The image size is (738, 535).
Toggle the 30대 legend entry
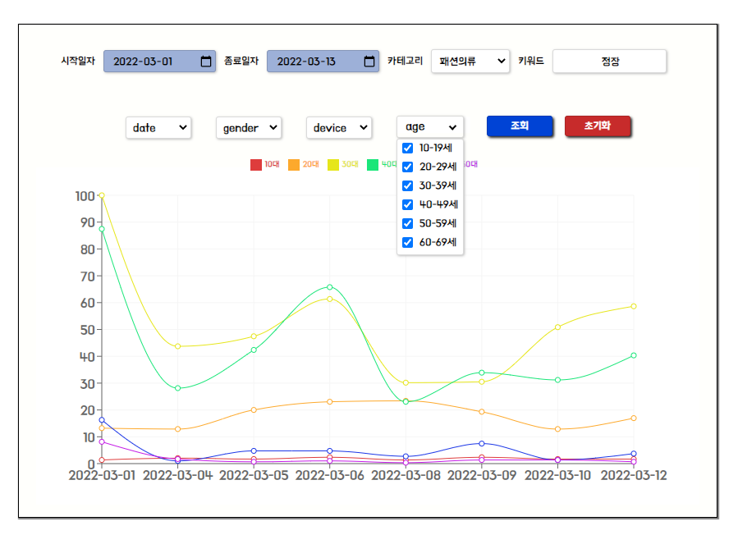(345, 164)
